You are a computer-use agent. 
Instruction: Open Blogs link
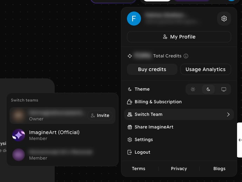219,169
